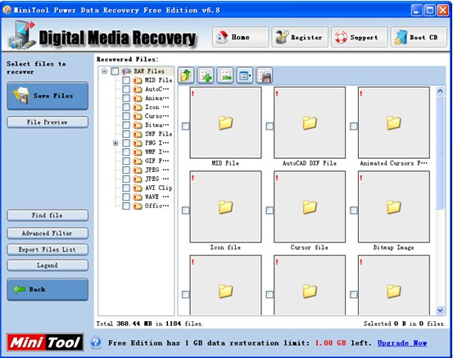
Task: Select the WAVE tree item label
Action: coord(156,197)
